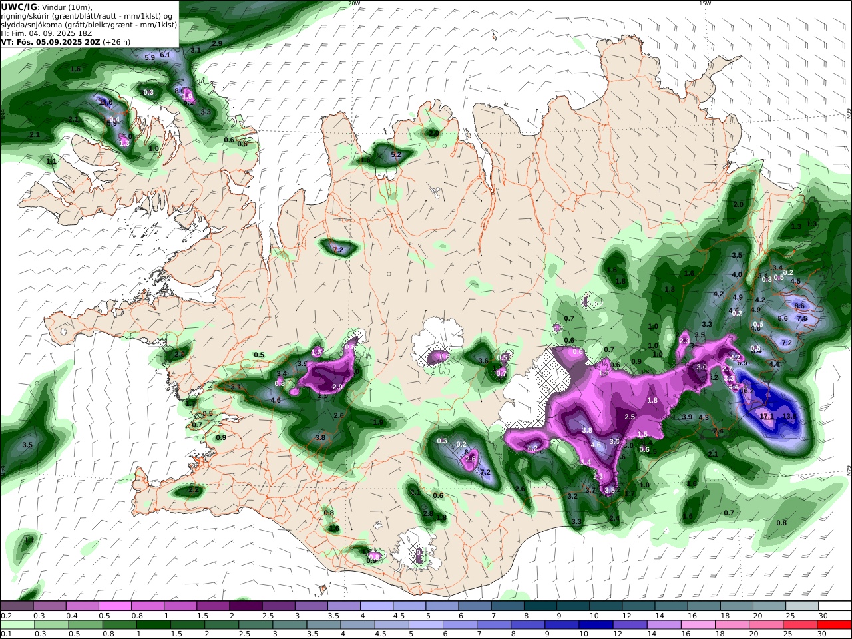The width and height of the screenshot is (852, 639).
Task: Select grey-teal rain swatch between 3 and 3.5
Action: 290,625
